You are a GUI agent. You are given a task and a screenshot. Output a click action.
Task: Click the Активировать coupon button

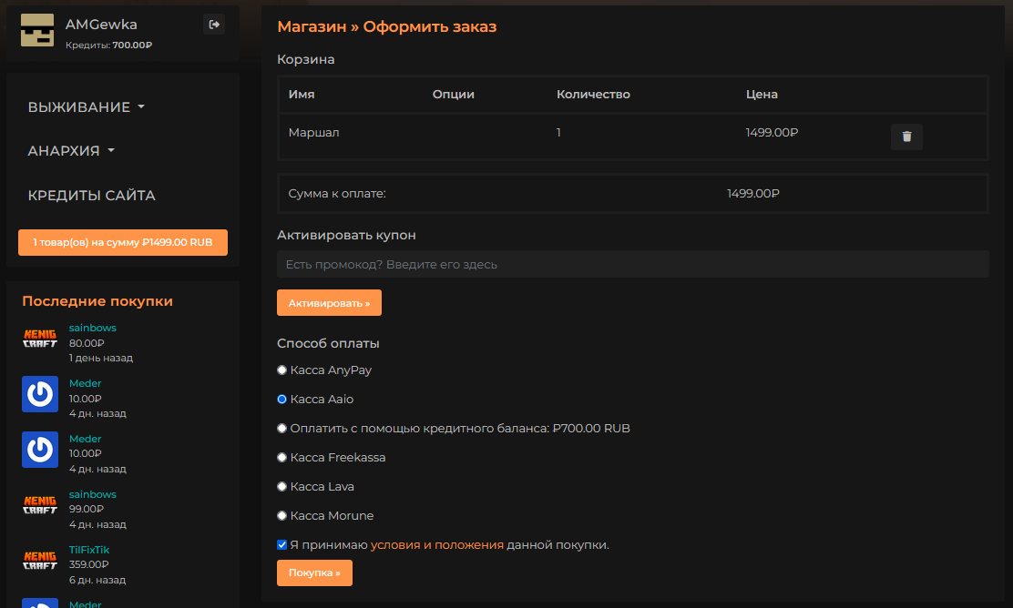tap(329, 303)
